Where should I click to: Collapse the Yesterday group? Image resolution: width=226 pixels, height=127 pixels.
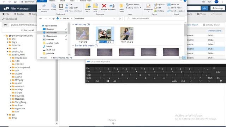[73, 24]
